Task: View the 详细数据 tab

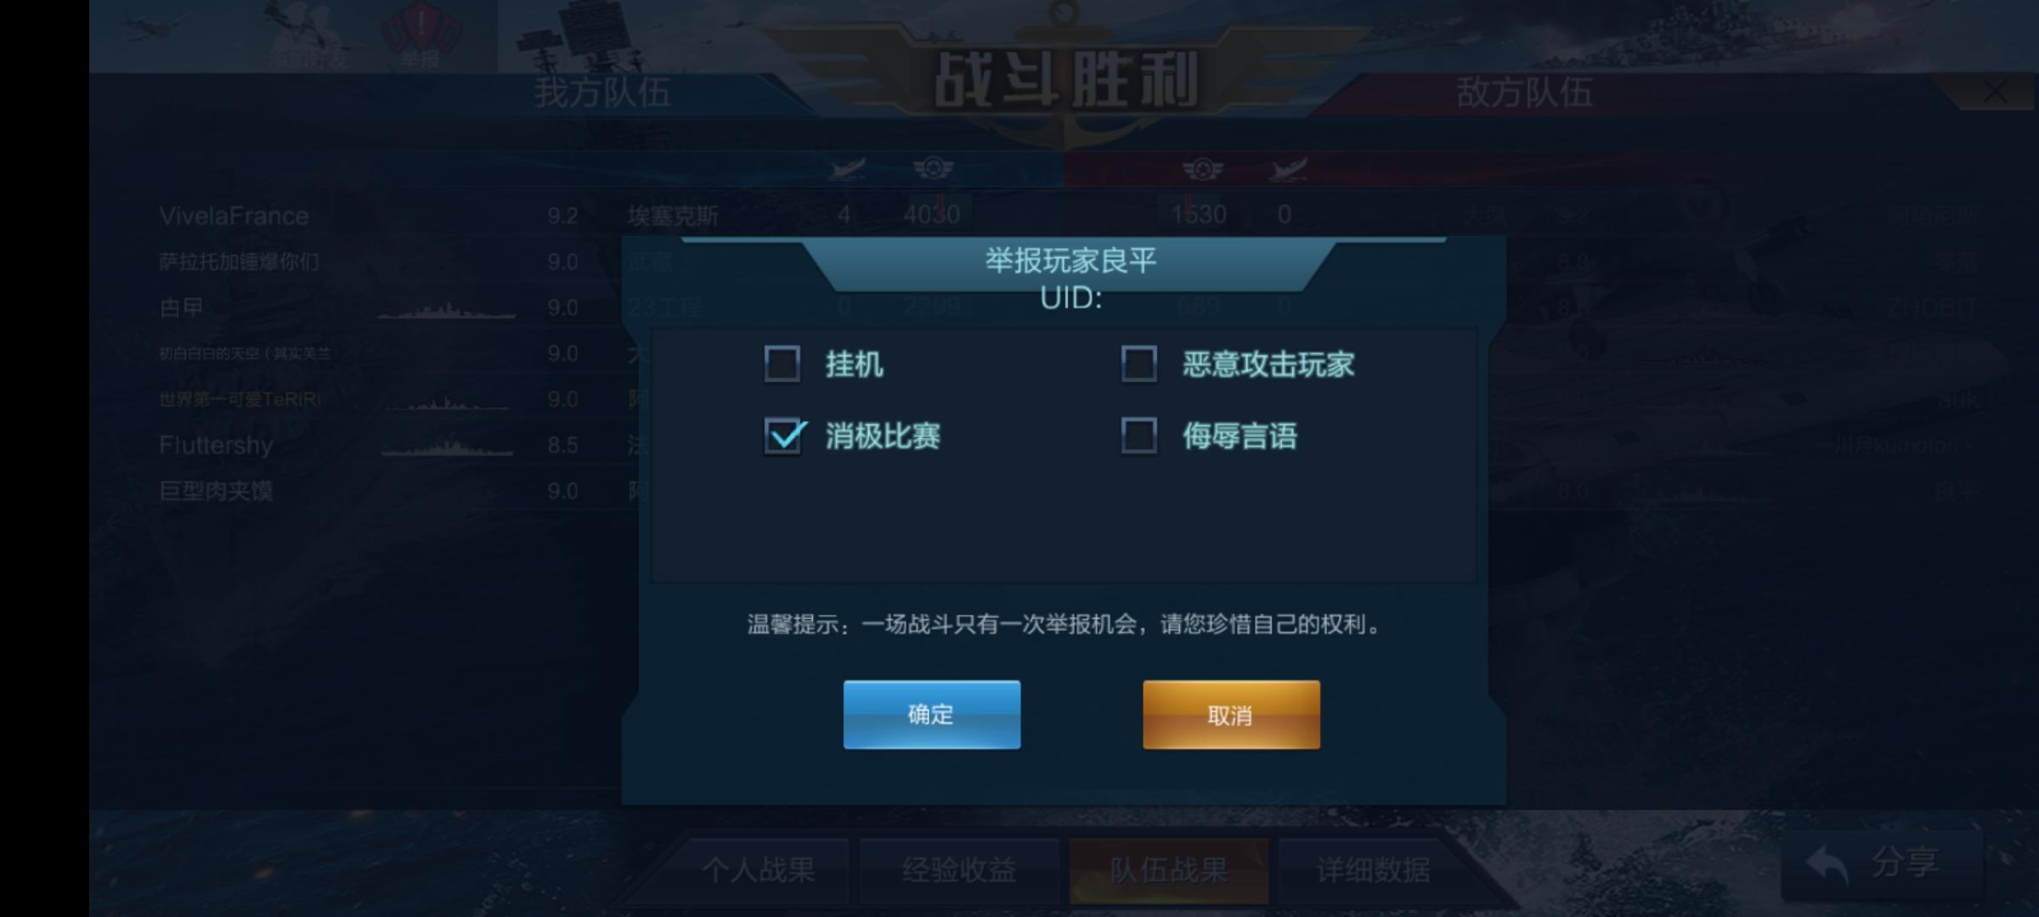Action: [x=1373, y=869]
